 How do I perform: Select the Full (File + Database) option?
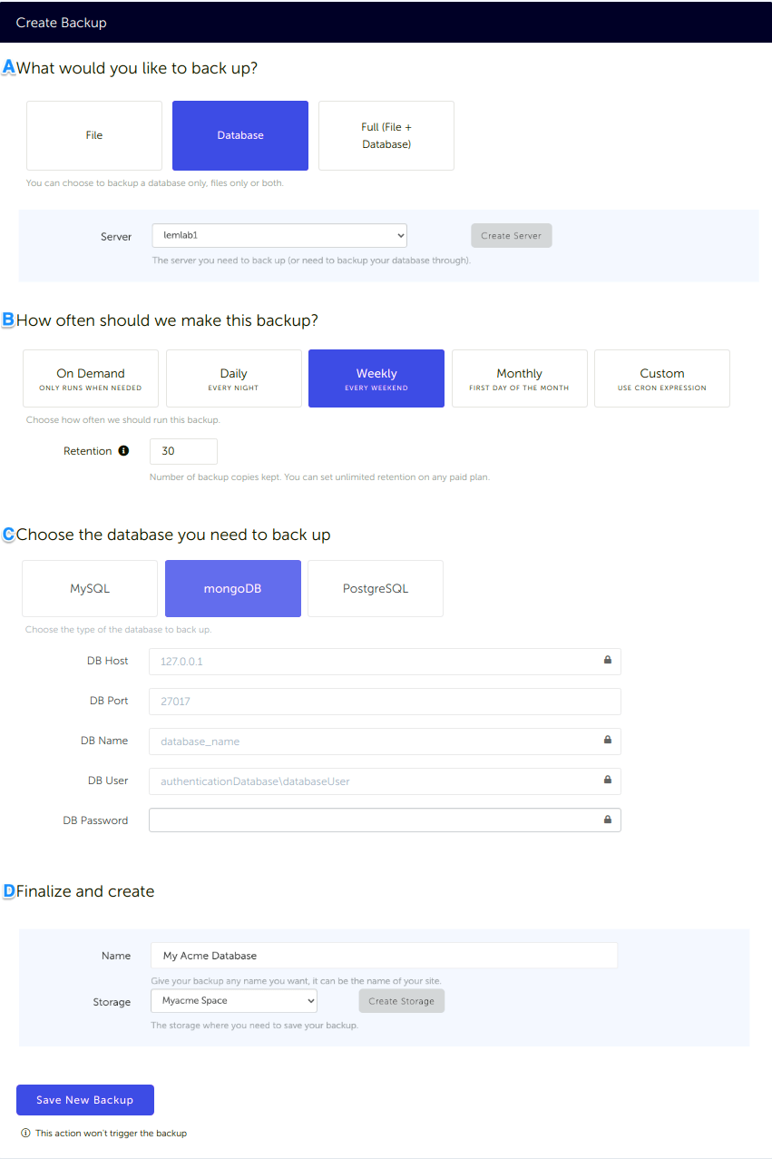386,134
